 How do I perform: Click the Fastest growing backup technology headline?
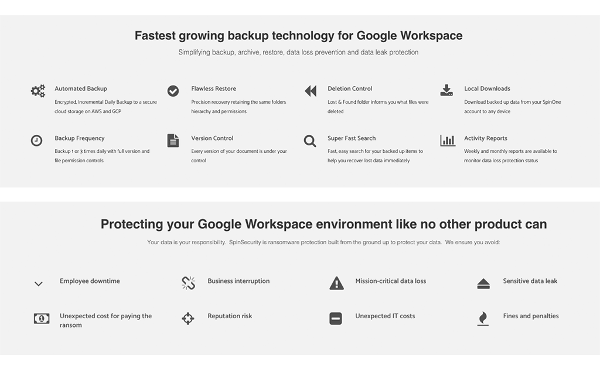(298, 36)
